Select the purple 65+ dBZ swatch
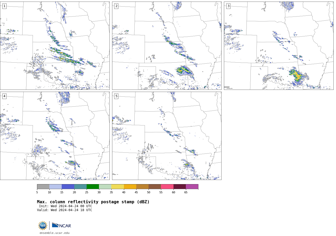 click(x=192, y=186)
